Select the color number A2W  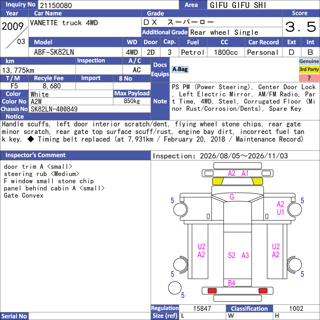tap(36, 102)
